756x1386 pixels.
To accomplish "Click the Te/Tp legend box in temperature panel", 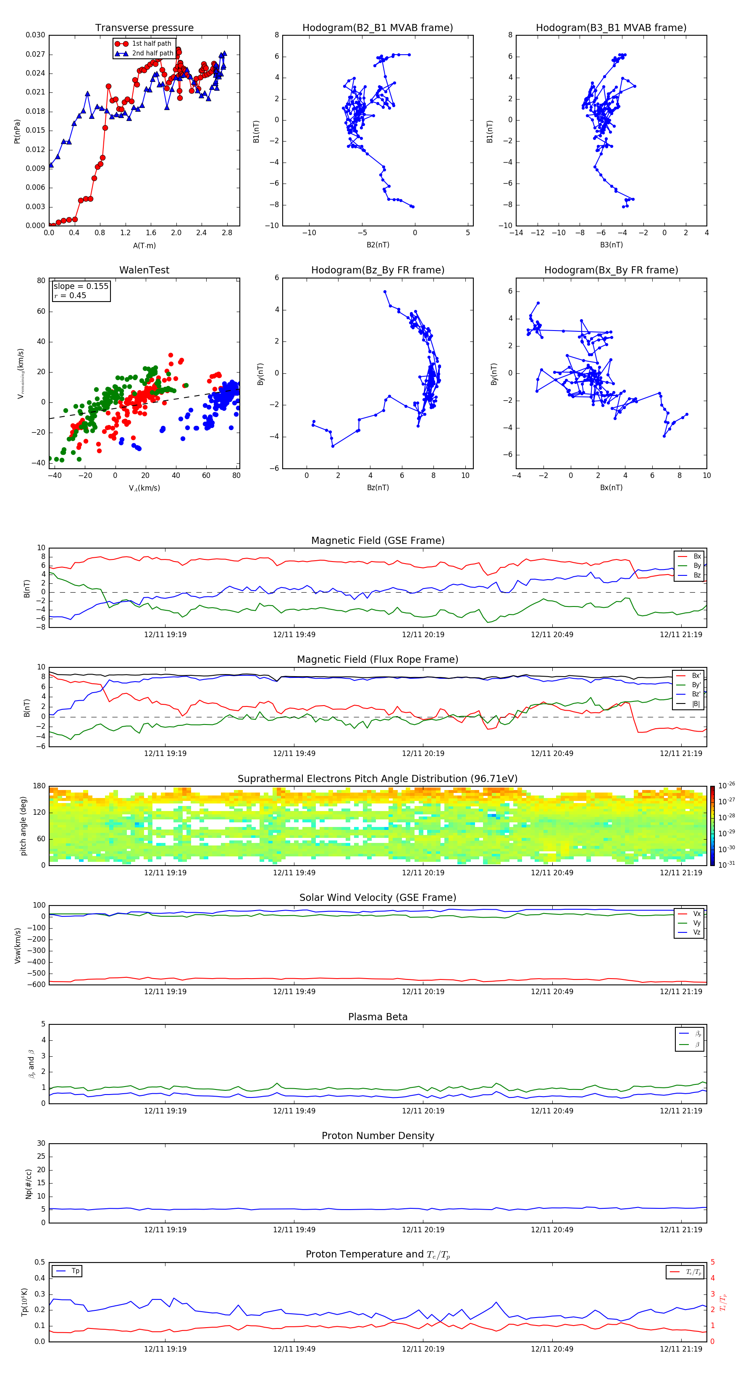I will 685,1272.
